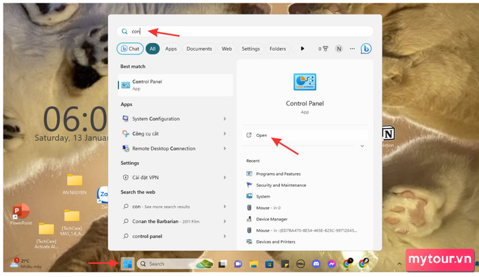Open the second Chrome profile icon

tap(363, 263)
